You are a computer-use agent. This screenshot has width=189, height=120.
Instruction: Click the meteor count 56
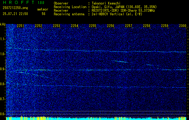(44, 14)
